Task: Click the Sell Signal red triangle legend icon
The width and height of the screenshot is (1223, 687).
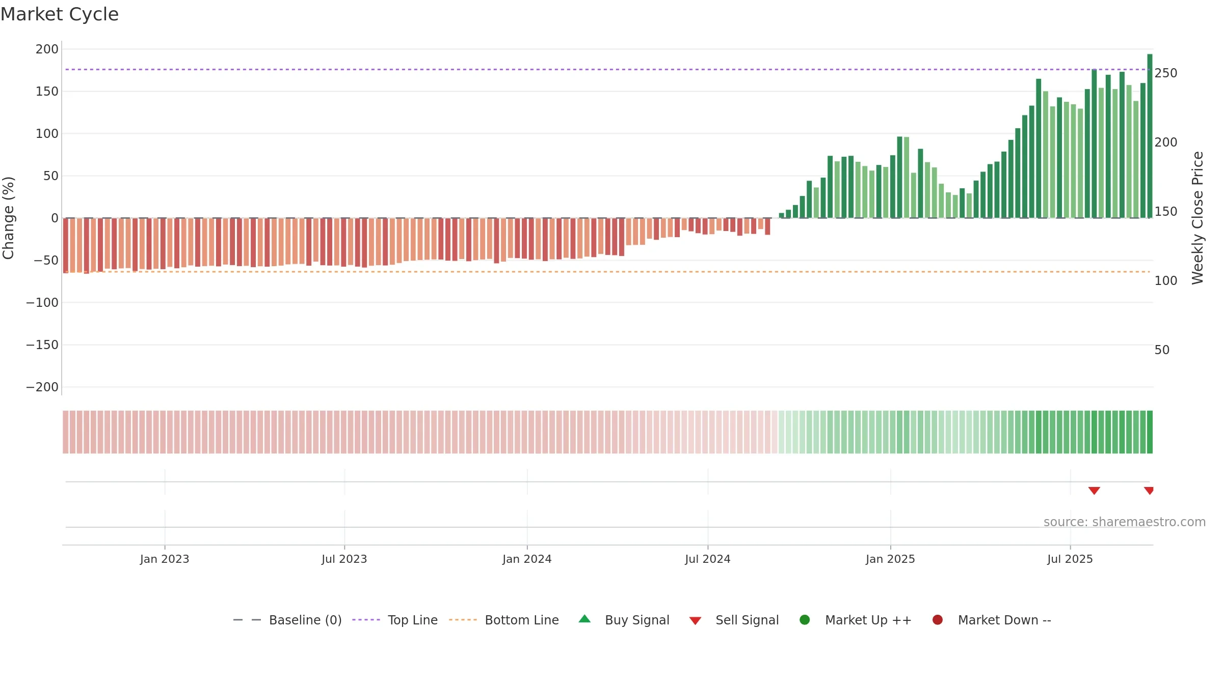Action: tap(695, 621)
